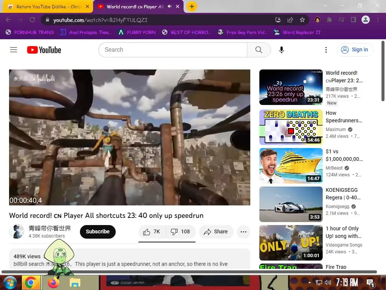Bookmark this page with star icon

[302, 20]
